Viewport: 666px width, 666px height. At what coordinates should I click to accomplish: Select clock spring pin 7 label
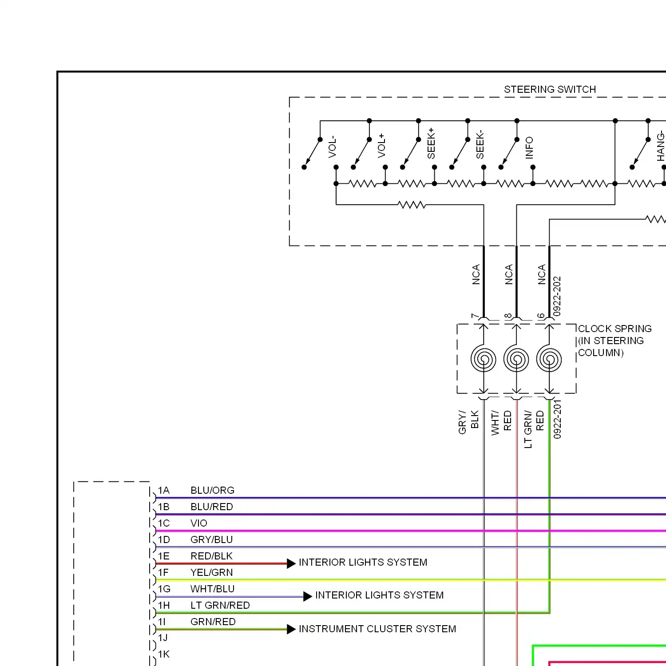tap(475, 316)
